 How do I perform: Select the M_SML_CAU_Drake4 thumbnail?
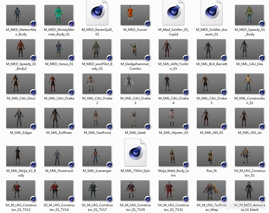click(x=173, y=84)
